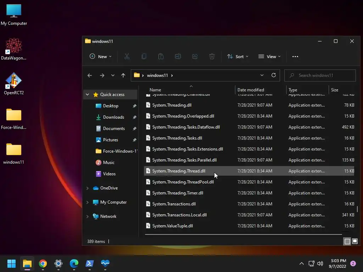Collapse the Quick access tree node

87,94
